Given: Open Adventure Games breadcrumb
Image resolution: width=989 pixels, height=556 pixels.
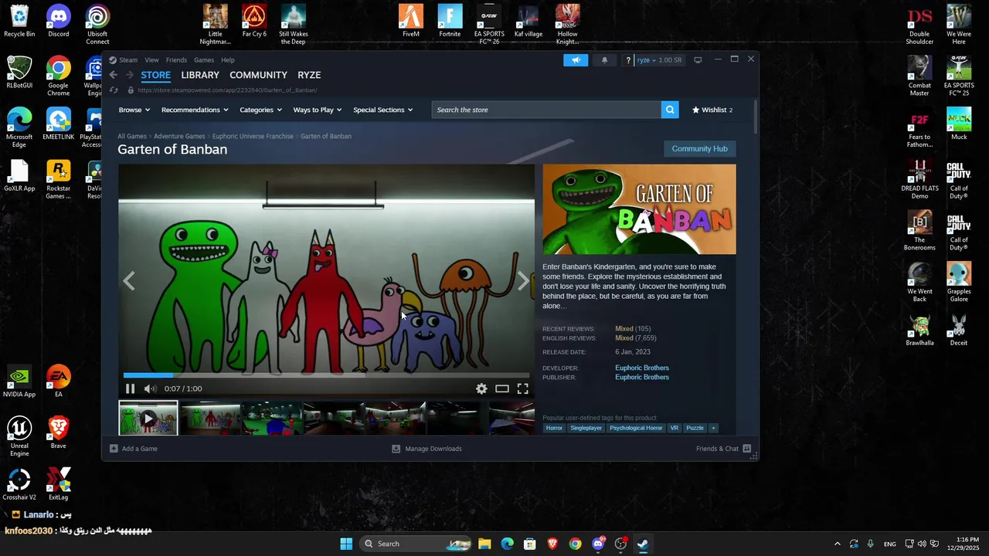Looking at the screenshot, I should pyautogui.click(x=179, y=136).
